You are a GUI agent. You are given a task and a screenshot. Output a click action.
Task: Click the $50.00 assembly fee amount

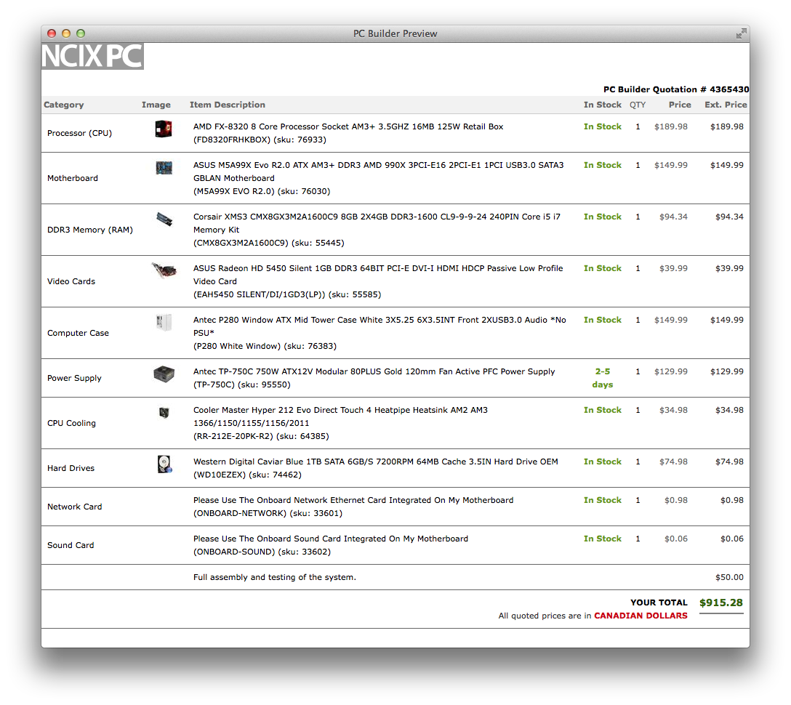click(x=729, y=577)
